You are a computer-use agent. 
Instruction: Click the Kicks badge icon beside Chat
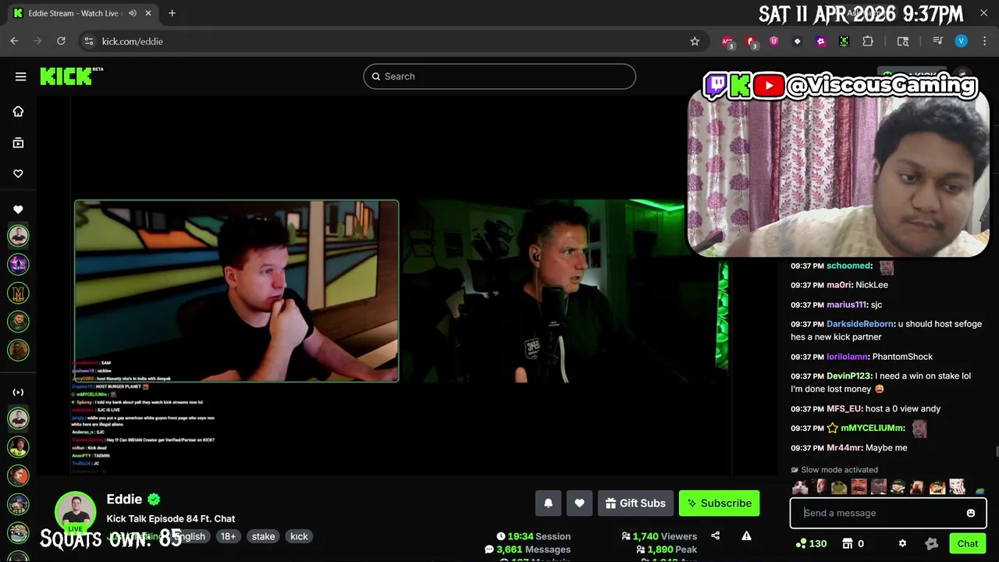tap(931, 543)
